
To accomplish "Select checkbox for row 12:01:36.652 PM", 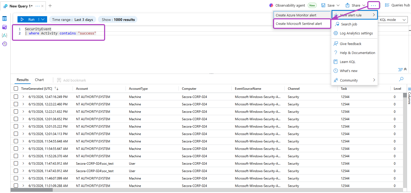I will (16, 119).
